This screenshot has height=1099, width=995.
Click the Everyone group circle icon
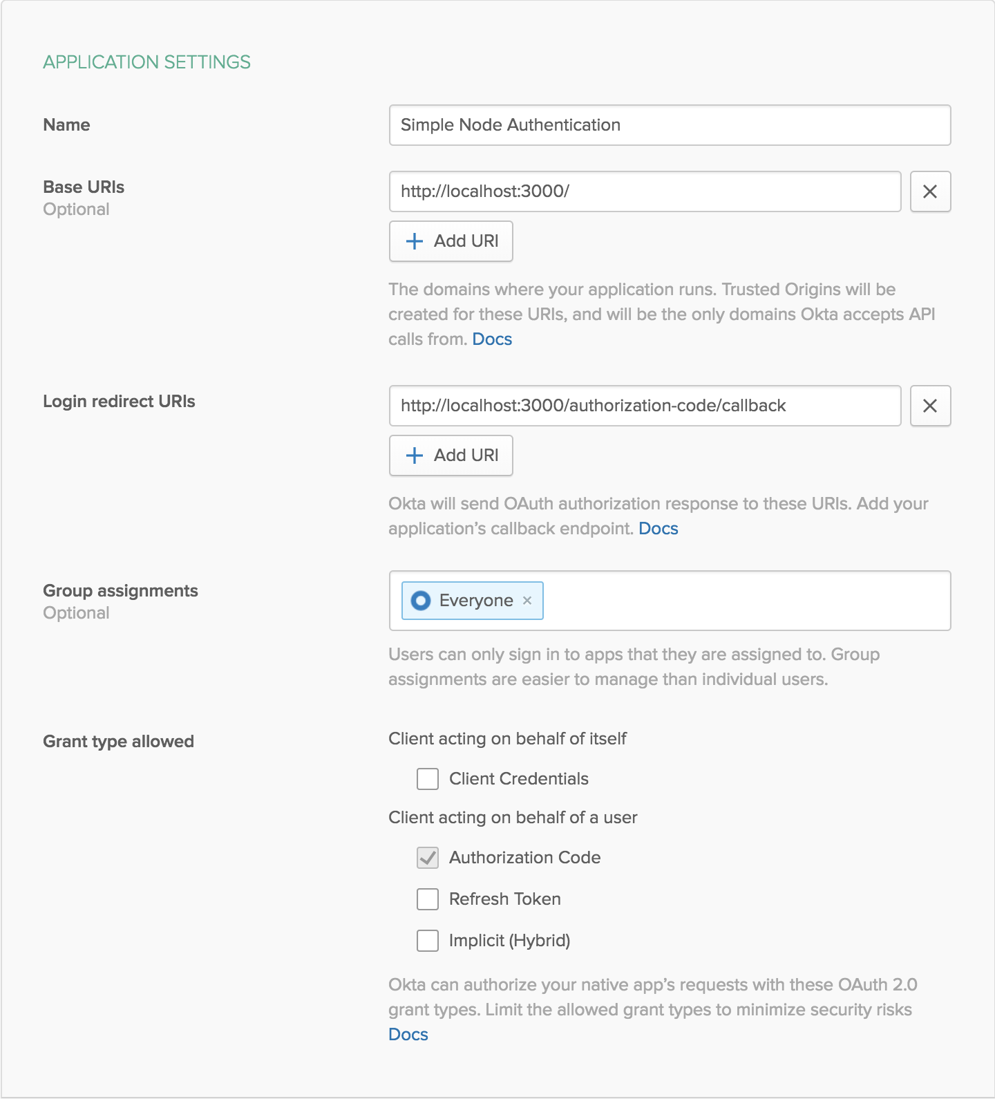pos(421,601)
